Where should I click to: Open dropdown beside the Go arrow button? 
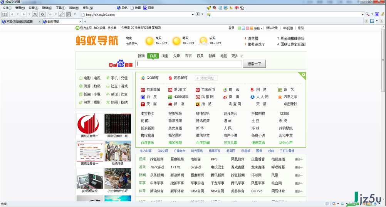point(202,14)
